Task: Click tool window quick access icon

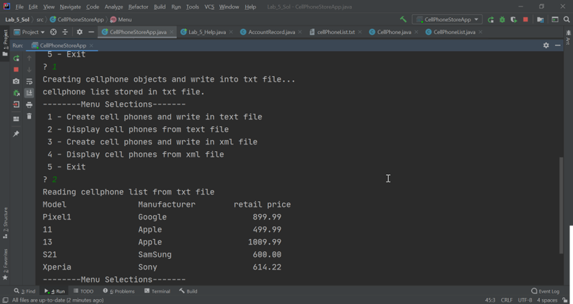Action: pos(5,300)
